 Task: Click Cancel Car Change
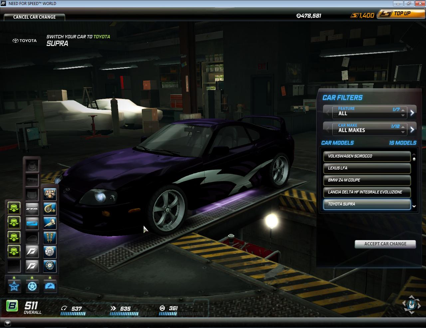[34, 17]
